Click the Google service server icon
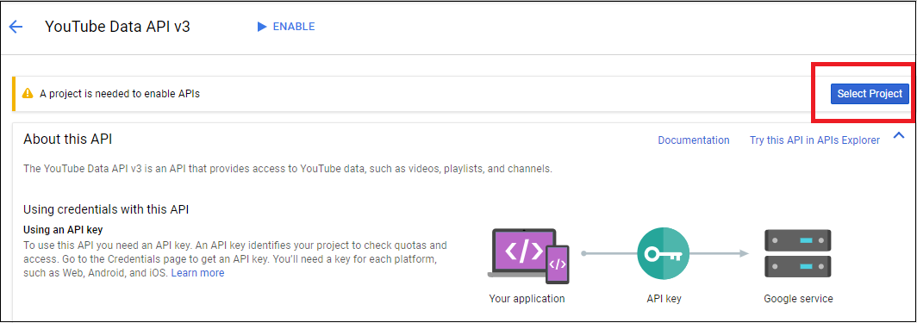The width and height of the screenshot is (917, 323). 798,254
